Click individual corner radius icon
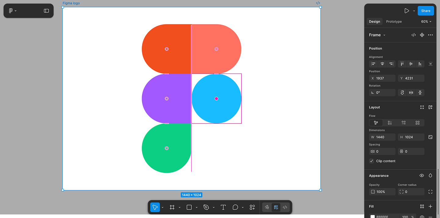Screen dimensions: 440x218 [431, 192]
